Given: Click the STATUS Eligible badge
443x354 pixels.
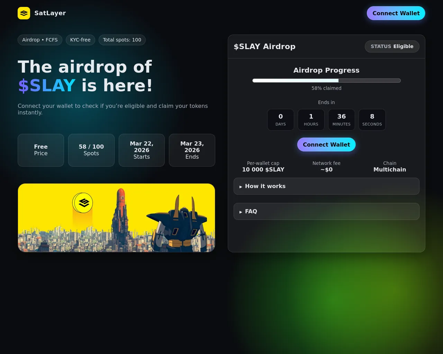Looking at the screenshot, I should pyautogui.click(x=392, y=46).
